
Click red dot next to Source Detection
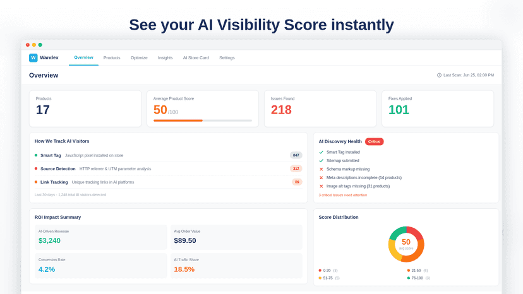(36, 168)
